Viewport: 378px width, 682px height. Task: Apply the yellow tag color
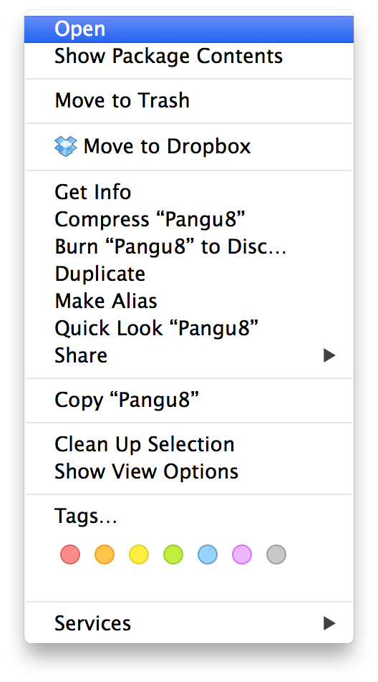point(139,555)
